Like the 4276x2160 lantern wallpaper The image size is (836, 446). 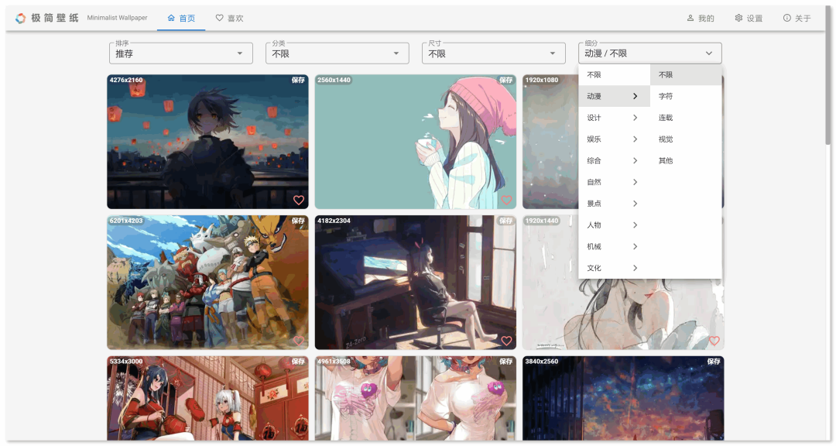coord(299,200)
